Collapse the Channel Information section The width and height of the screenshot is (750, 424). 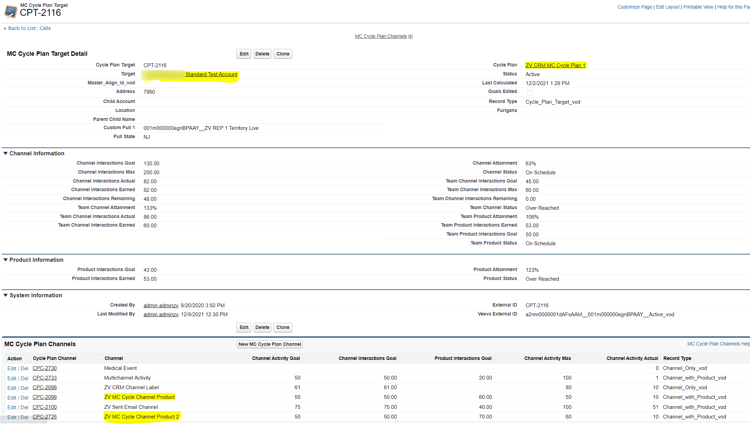(x=6, y=153)
